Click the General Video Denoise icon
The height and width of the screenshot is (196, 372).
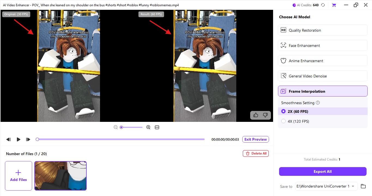(283, 76)
